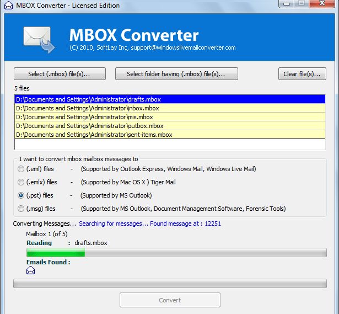Choose the (.msg) files option
The image size is (339, 314).
[21, 209]
